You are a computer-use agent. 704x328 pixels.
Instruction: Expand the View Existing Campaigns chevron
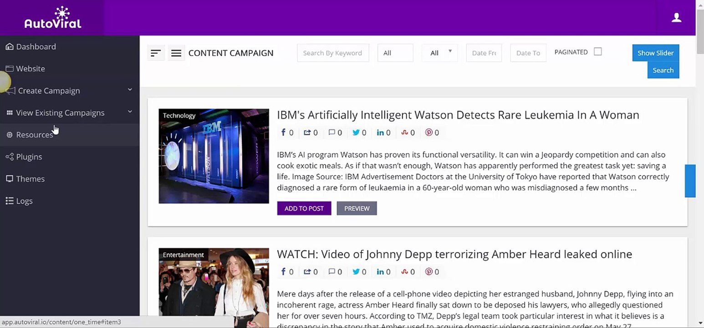[x=130, y=112]
